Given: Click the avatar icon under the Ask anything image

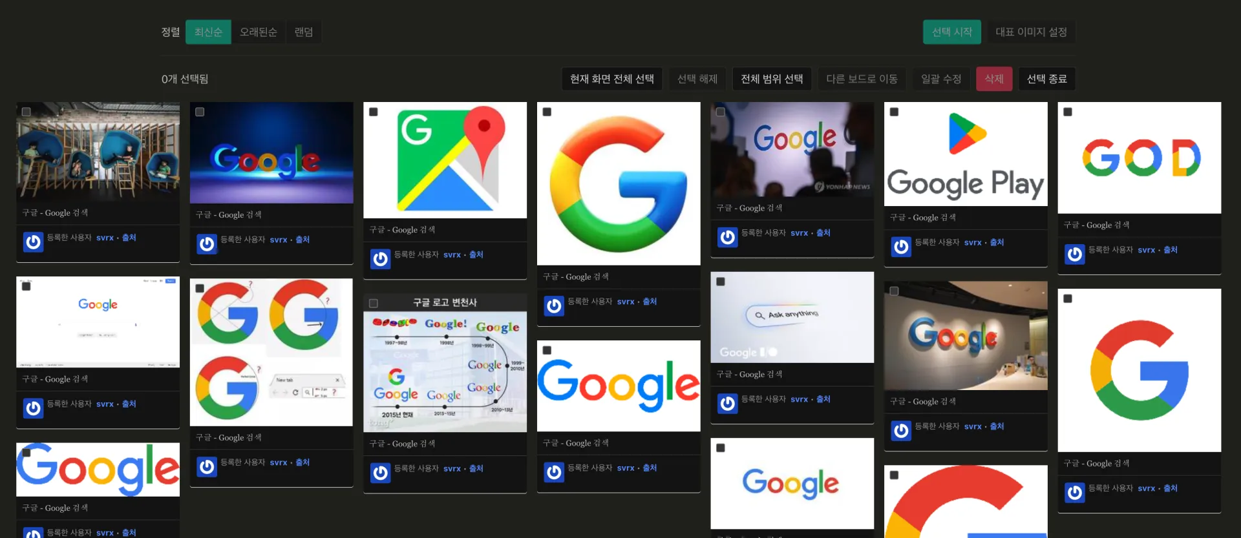Looking at the screenshot, I should 728,404.
